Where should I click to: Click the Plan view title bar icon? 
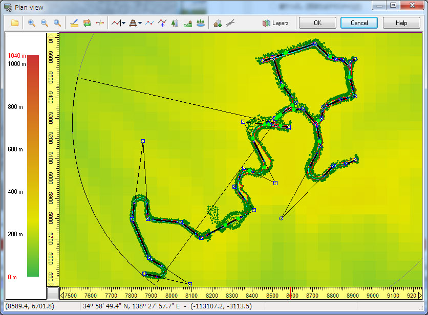[x=8, y=7]
